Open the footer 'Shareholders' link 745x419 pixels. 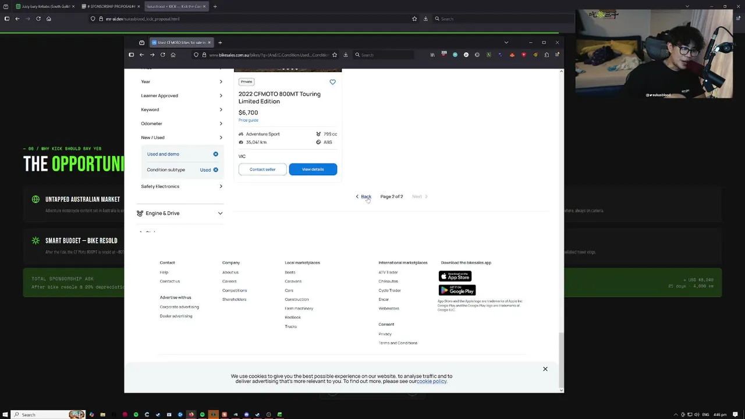[x=234, y=300]
